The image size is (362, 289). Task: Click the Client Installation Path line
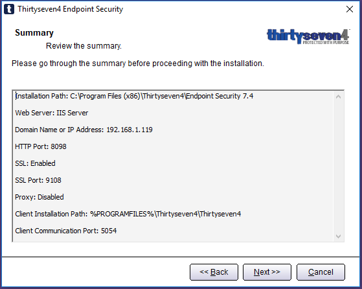pos(128,214)
